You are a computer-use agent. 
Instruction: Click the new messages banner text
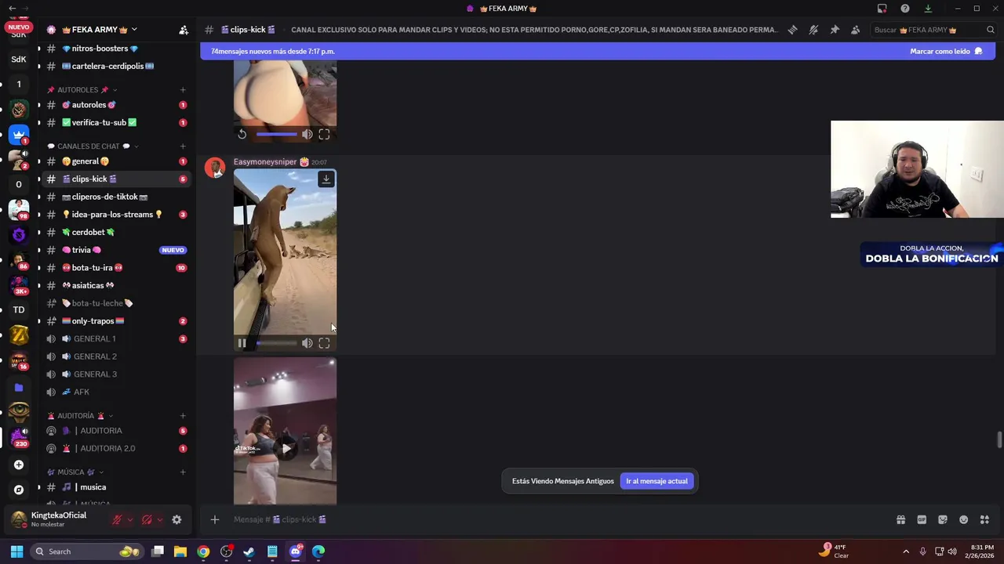click(273, 51)
